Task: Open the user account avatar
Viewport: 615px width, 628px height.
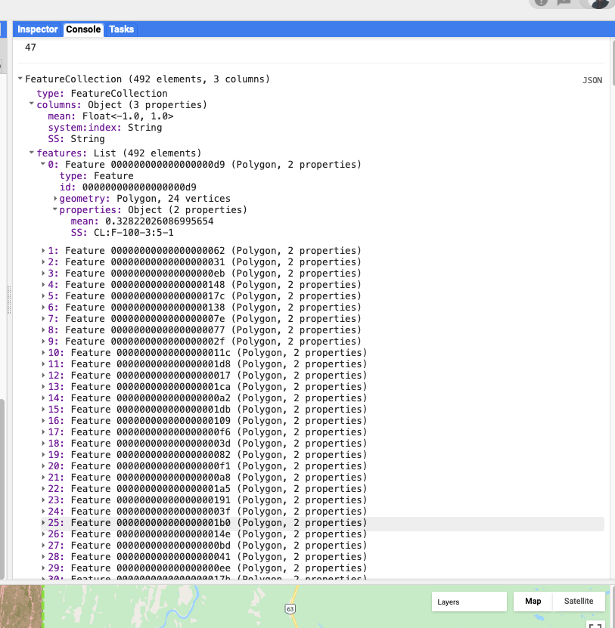Action: click(x=599, y=2)
